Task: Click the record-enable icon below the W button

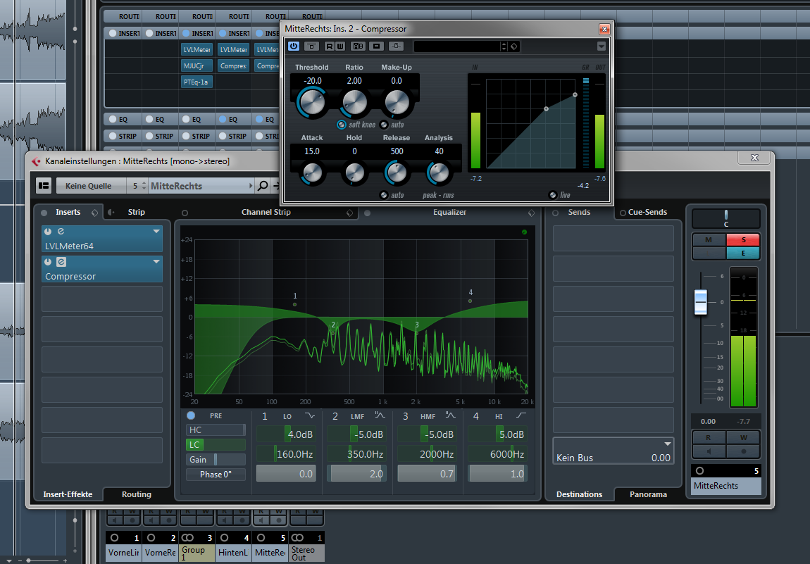Action: coord(743,451)
